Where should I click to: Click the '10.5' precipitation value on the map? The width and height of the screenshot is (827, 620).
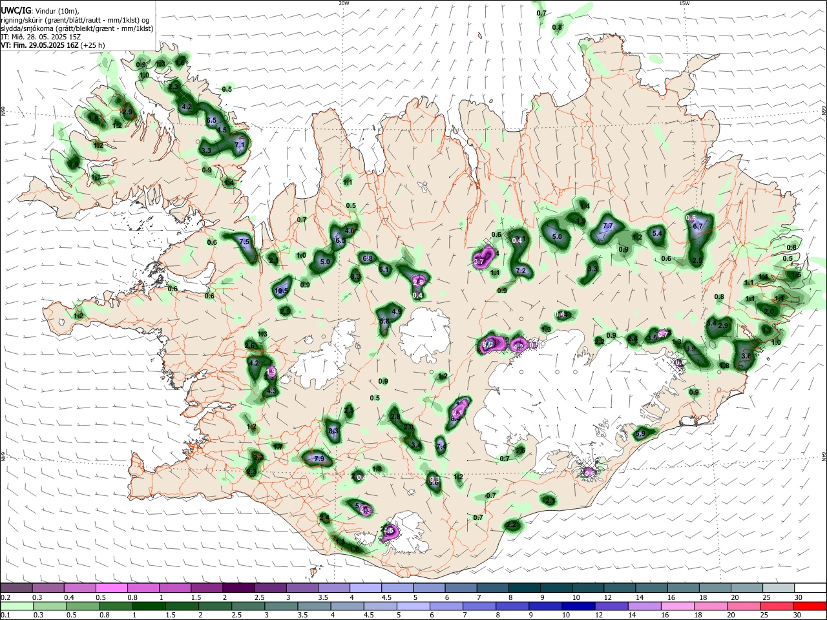[x=281, y=291]
